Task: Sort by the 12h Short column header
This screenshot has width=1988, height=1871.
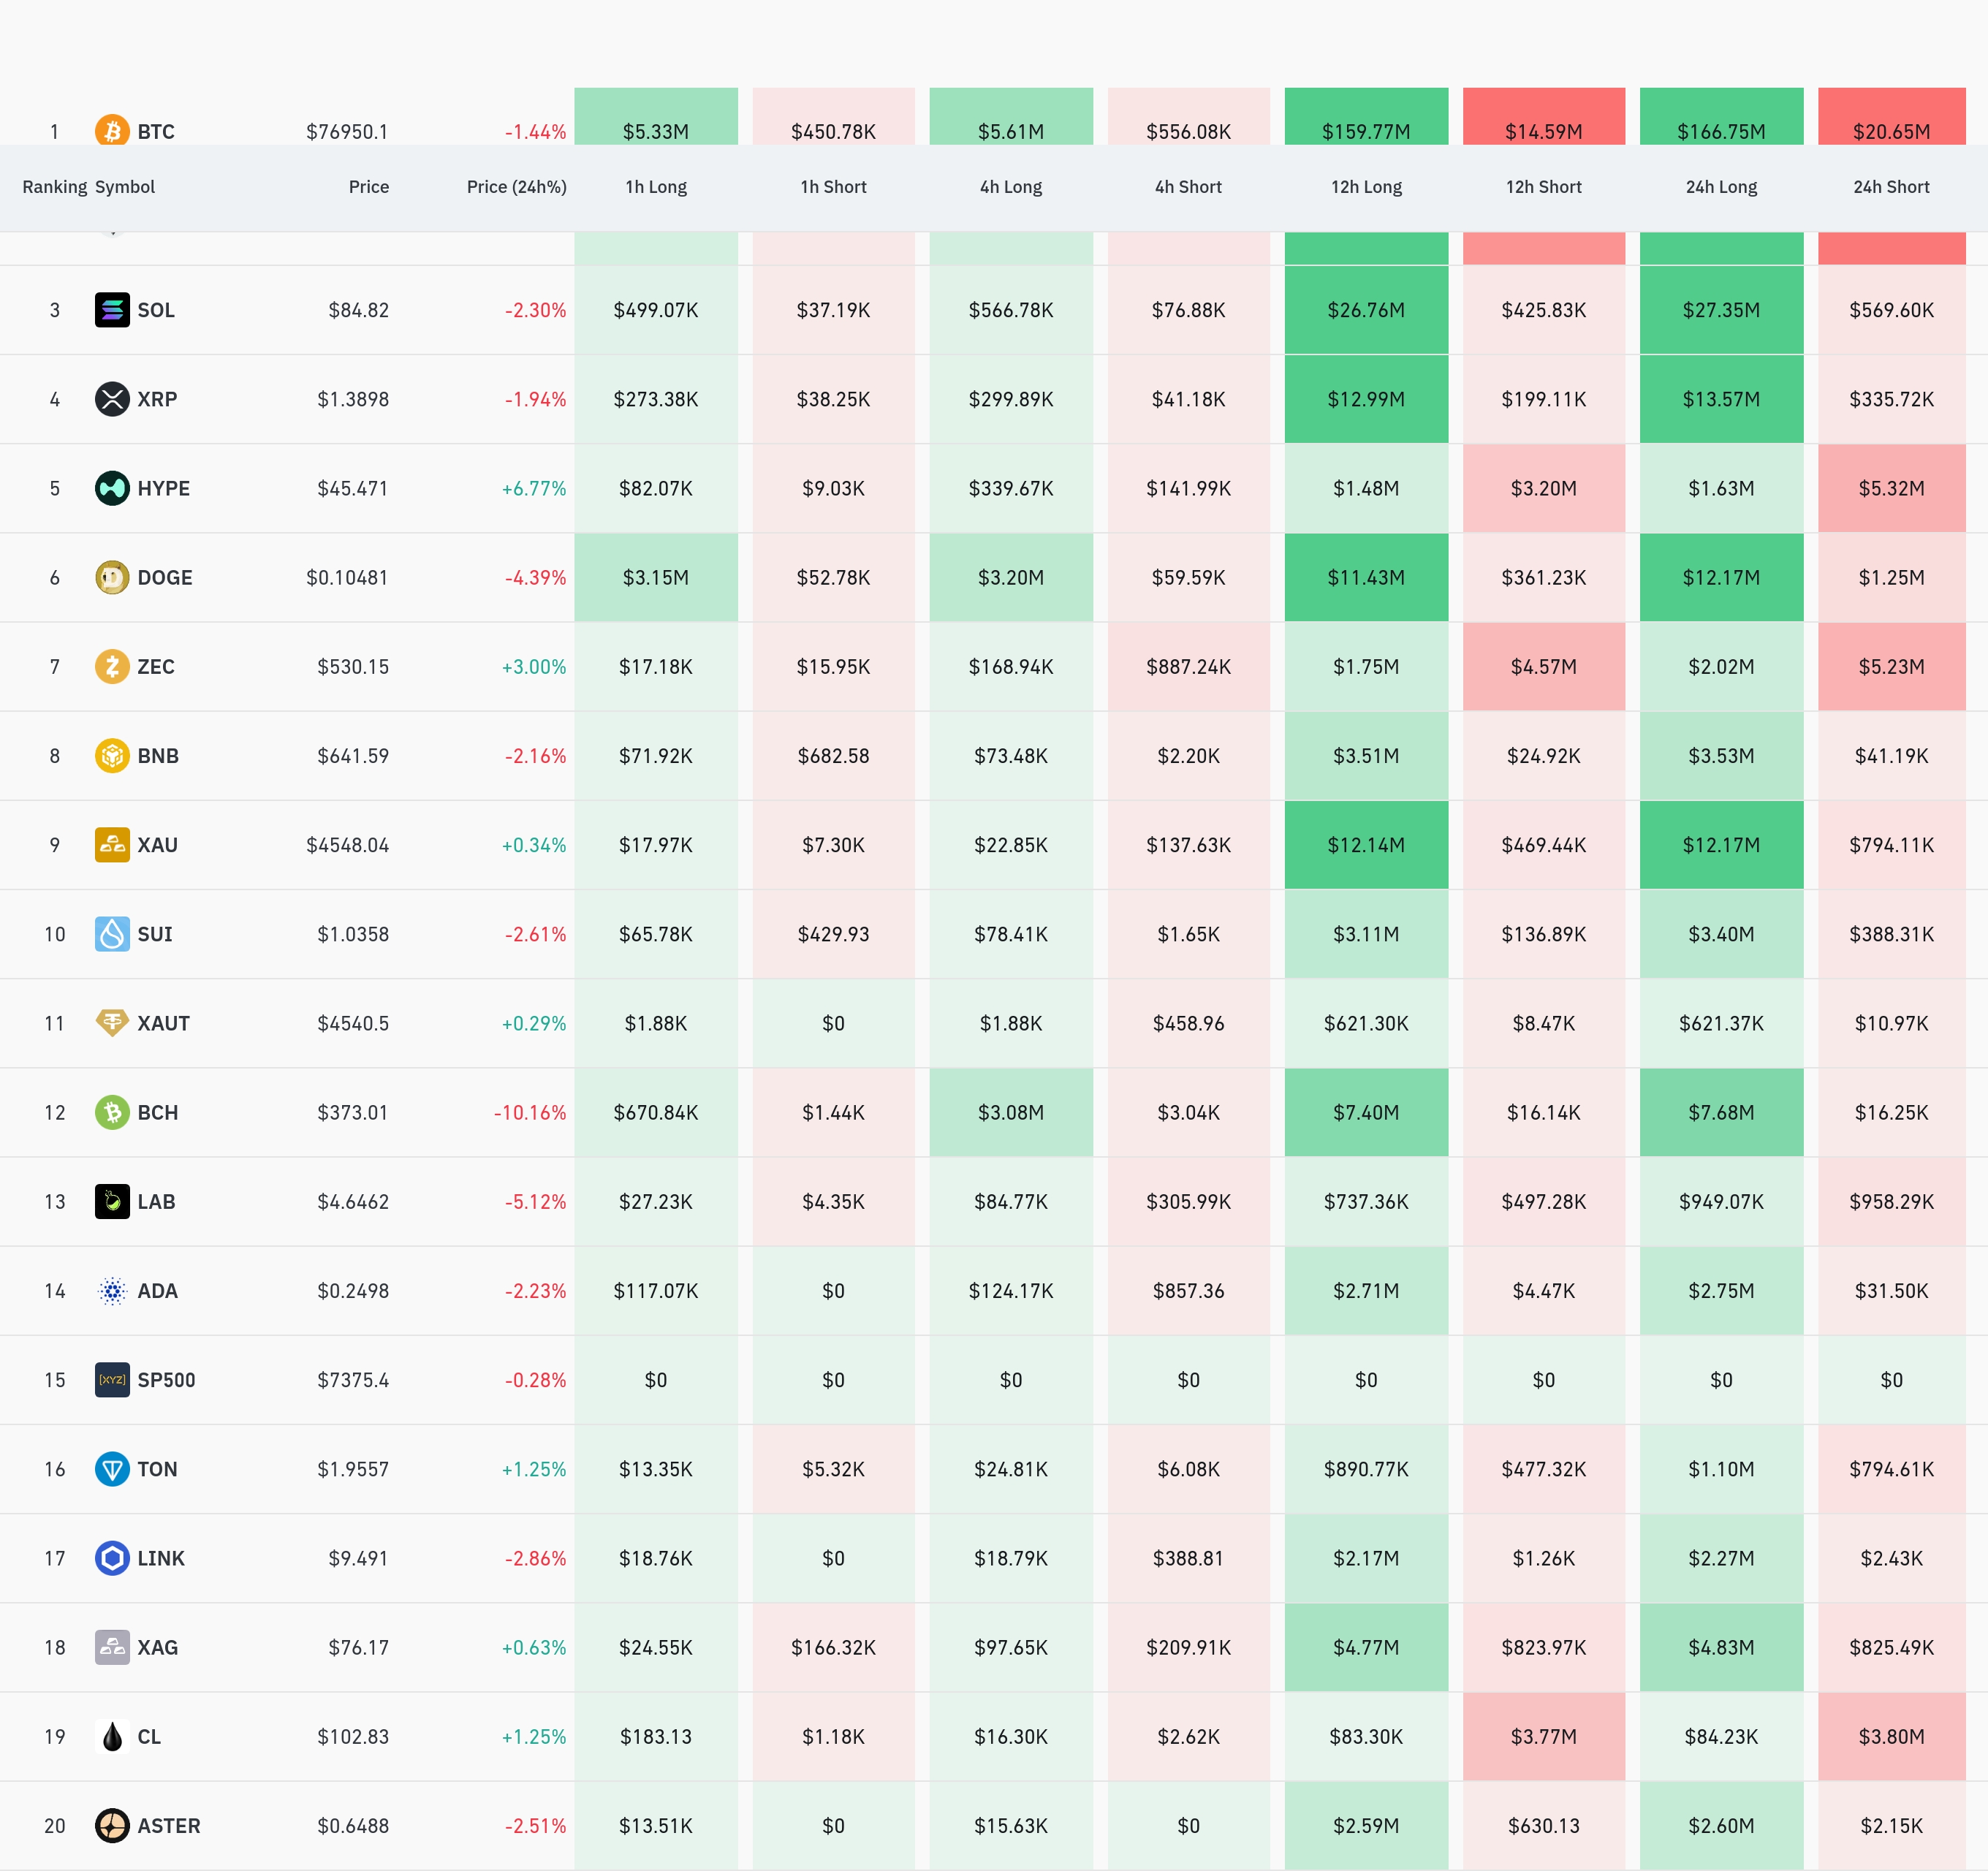Action: tap(1544, 187)
